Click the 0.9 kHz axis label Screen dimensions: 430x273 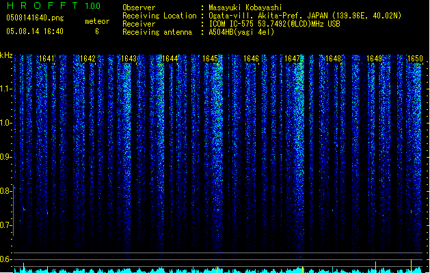pyautogui.click(x=6, y=157)
